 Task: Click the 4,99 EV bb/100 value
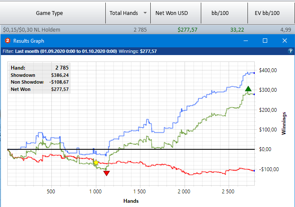(x=286, y=29)
